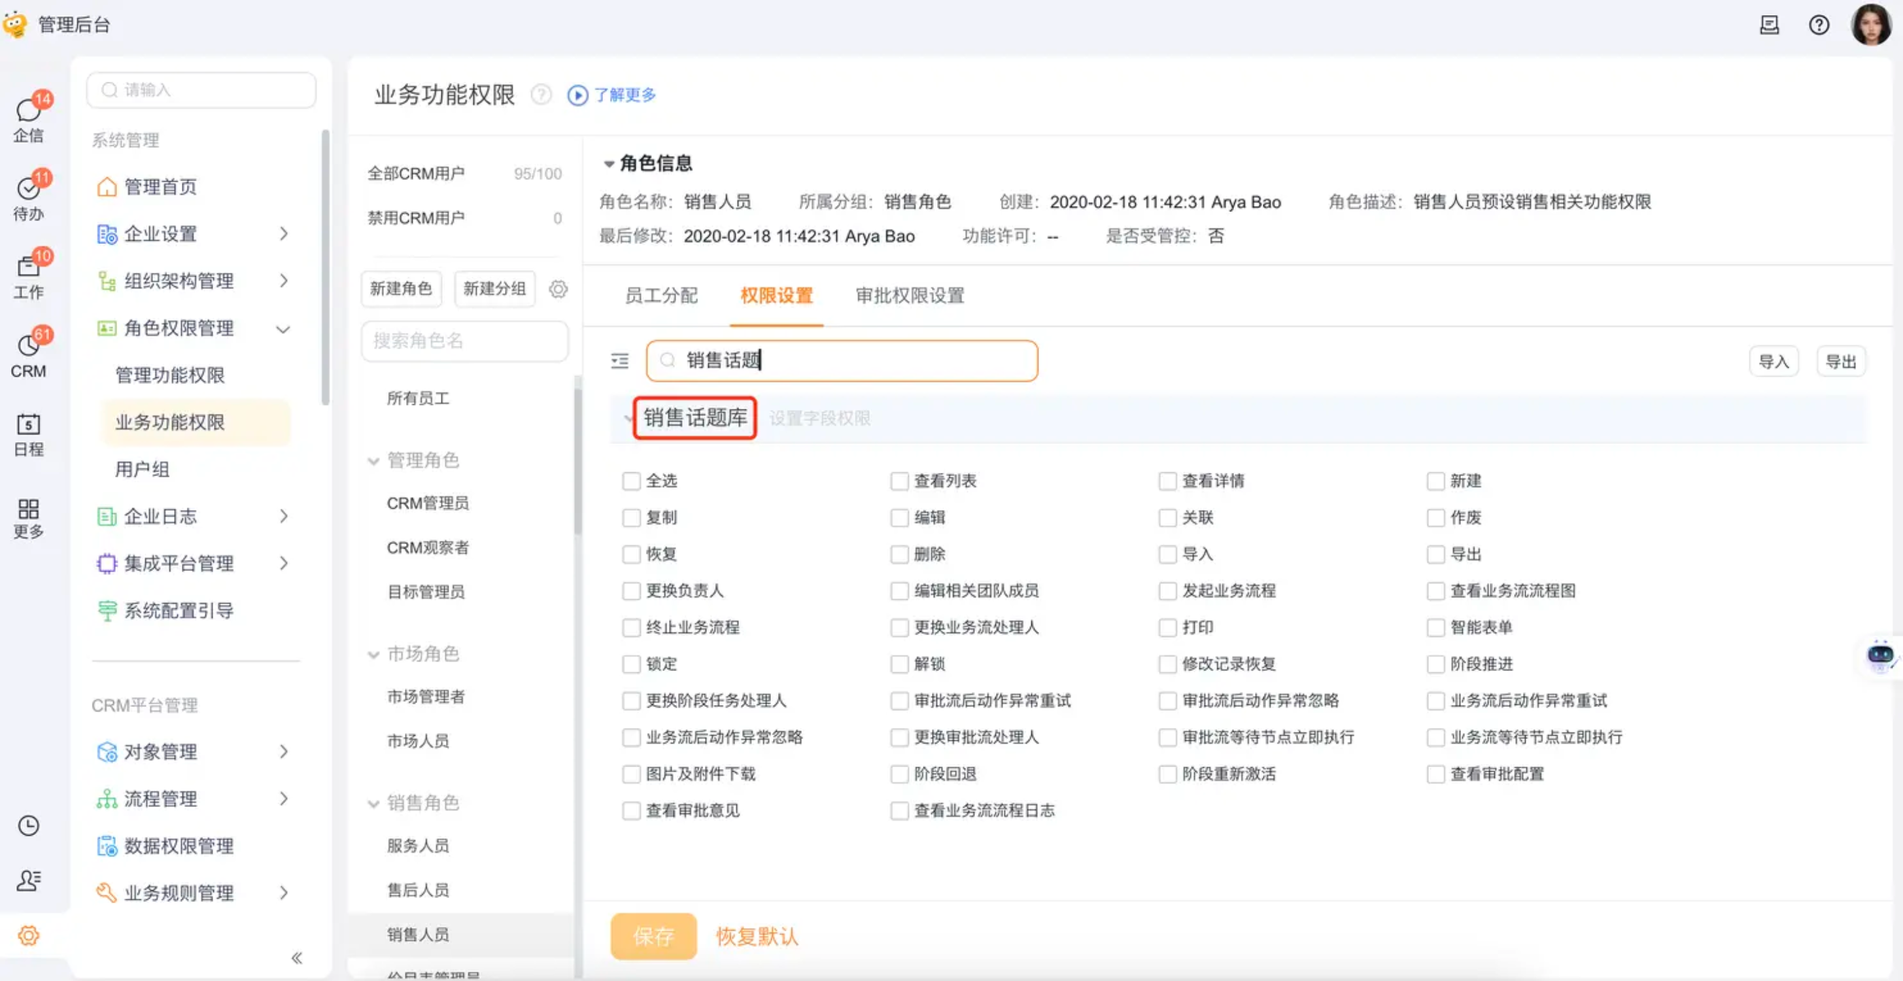Viewport: 1903px width, 981px height.
Task: Click the role settings gear icon
Action: pyautogui.click(x=558, y=289)
